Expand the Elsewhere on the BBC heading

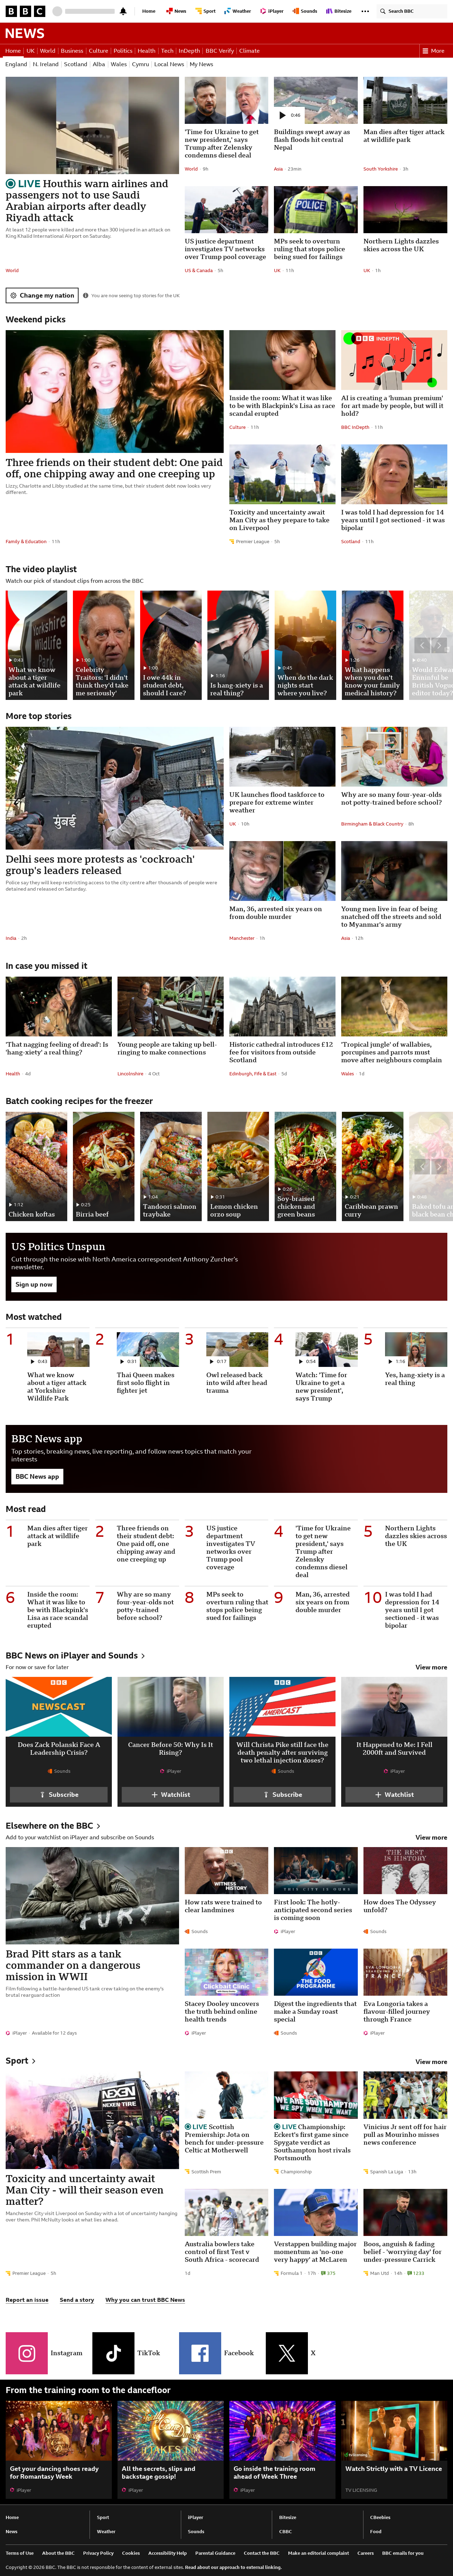click(53, 1825)
